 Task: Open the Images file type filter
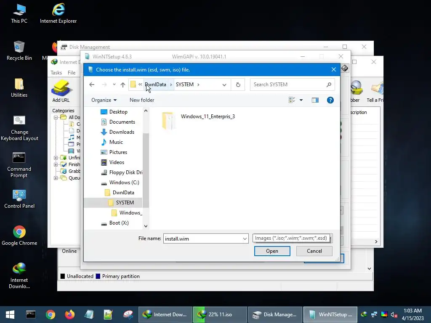coord(293,238)
